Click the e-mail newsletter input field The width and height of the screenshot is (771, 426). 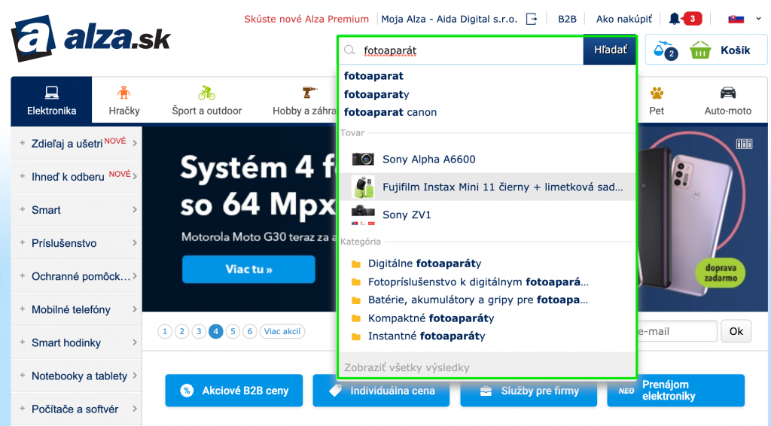pos(677,331)
